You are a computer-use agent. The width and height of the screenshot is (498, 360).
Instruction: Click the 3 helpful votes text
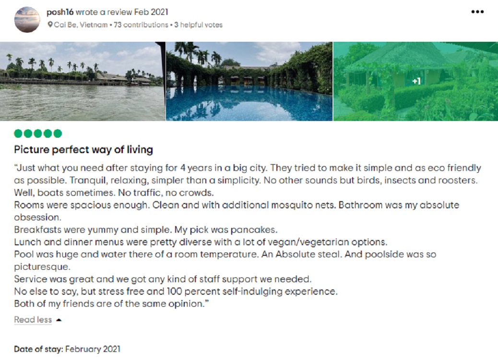coord(199,25)
